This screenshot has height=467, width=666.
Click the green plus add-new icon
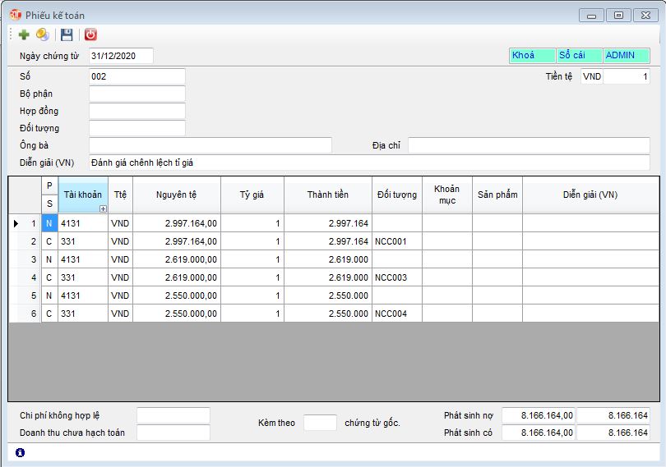(x=23, y=34)
